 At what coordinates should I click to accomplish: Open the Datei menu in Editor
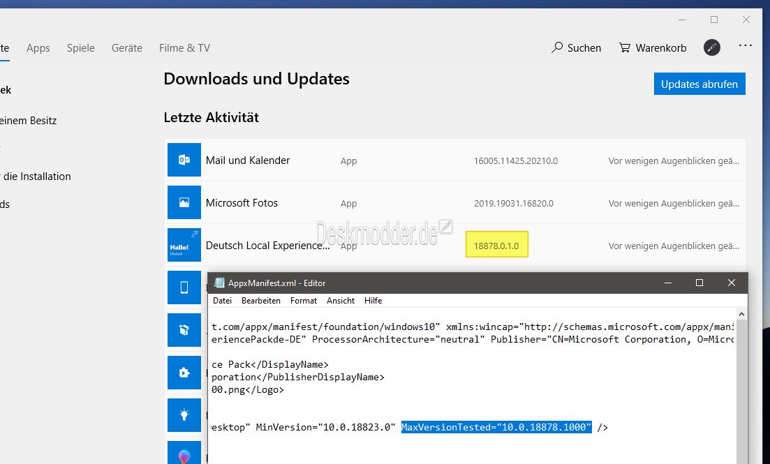click(222, 301)
